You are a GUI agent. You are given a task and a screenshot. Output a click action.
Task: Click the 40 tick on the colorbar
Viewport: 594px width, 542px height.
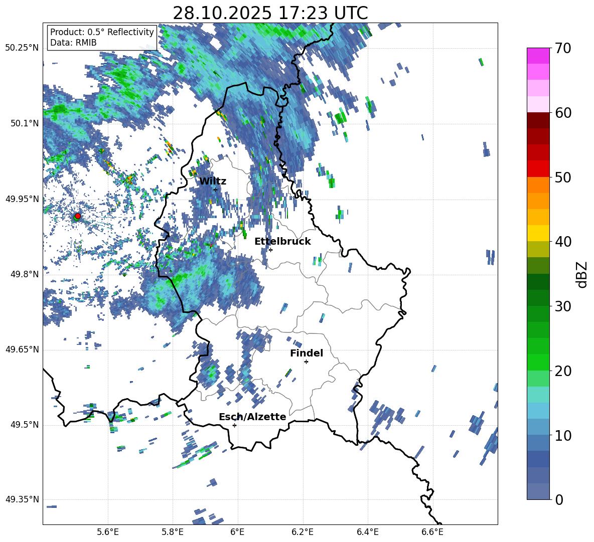point(562,242)
